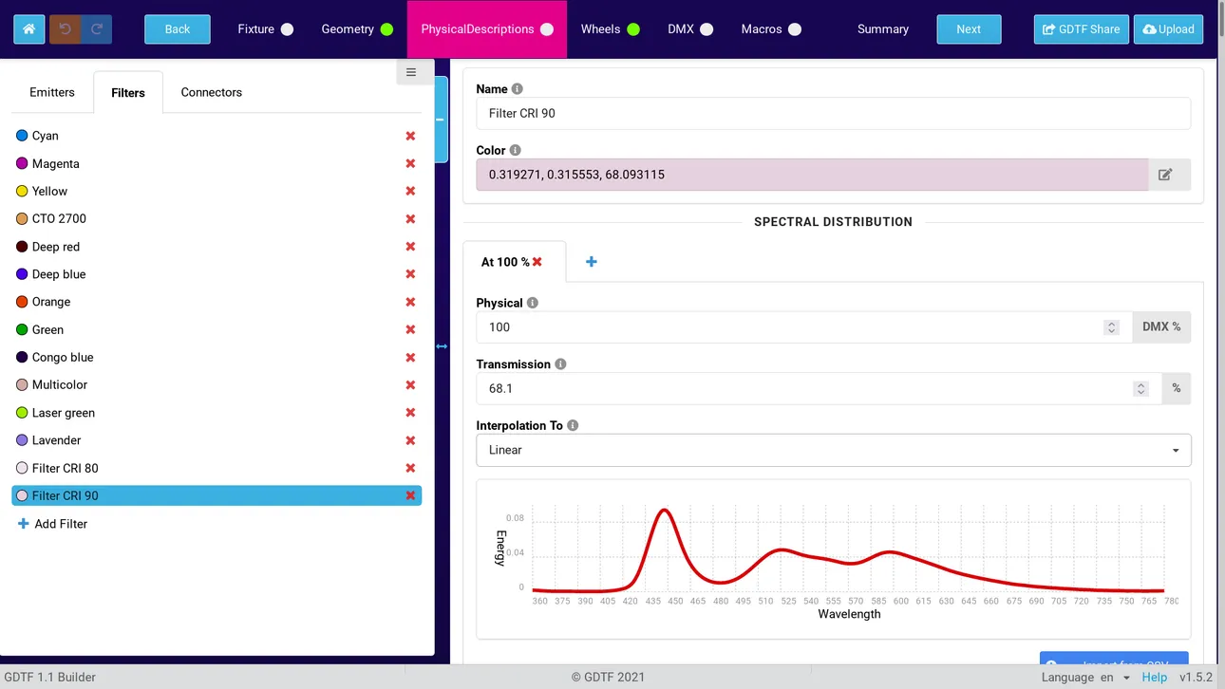Click the undo arrow icon

[x=65, y=29]
